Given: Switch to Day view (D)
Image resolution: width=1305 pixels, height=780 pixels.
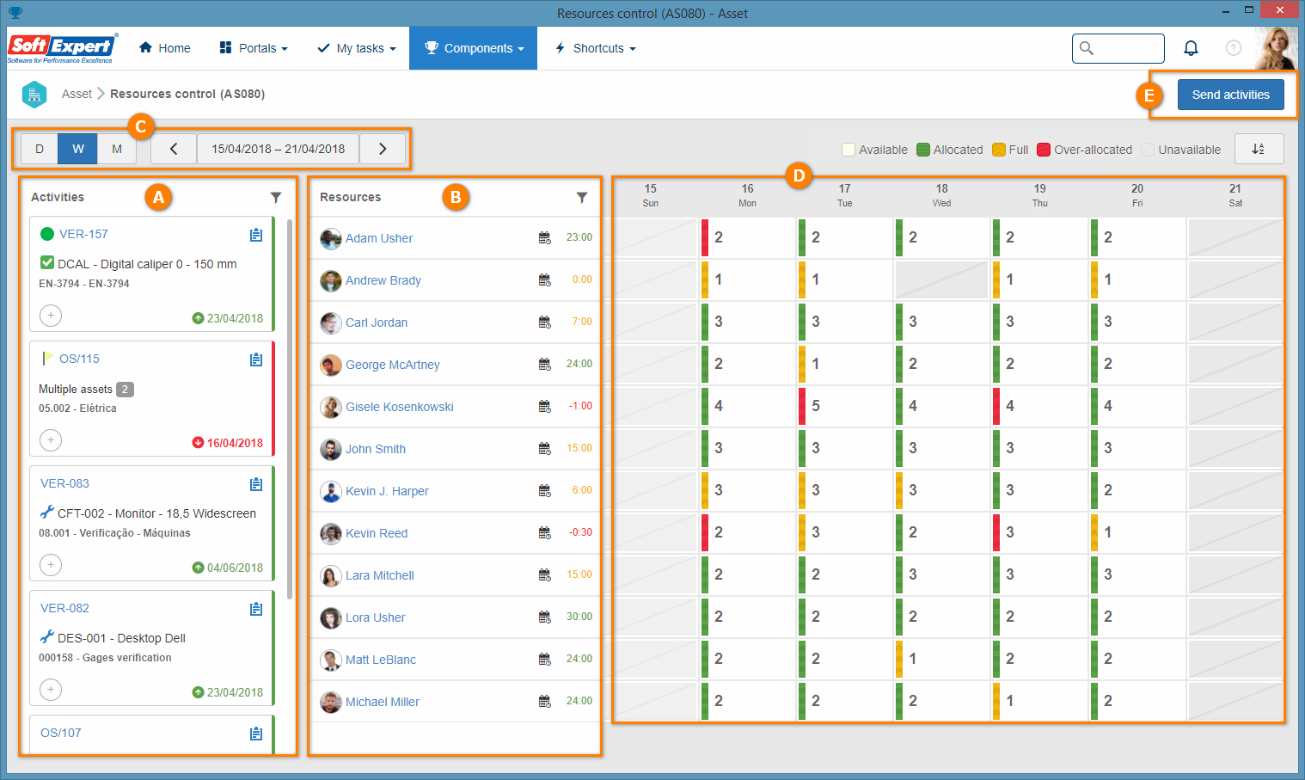Looking at the screenshot, I should pyautogui.click(x=40, y=149).
